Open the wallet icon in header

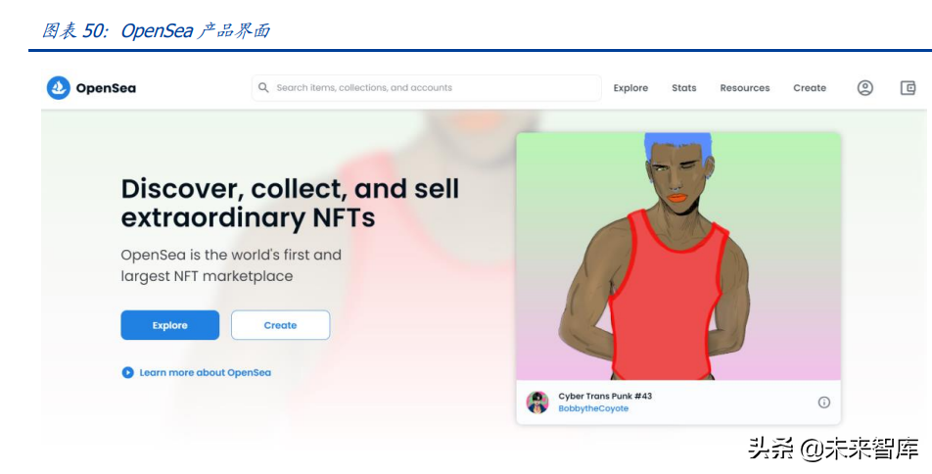(908, 88)
